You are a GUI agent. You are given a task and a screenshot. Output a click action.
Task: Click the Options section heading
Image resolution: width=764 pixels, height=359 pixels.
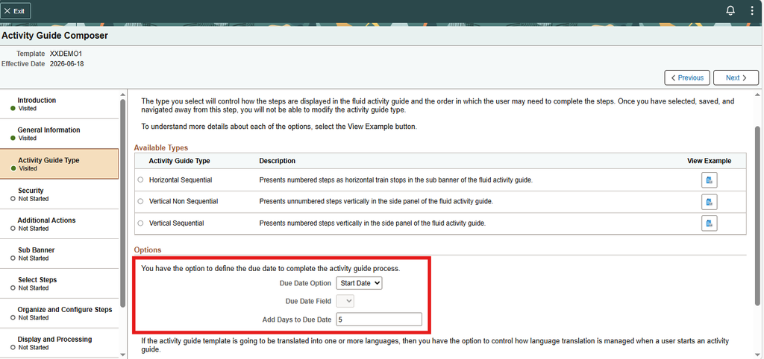click(x=148, y=250)
